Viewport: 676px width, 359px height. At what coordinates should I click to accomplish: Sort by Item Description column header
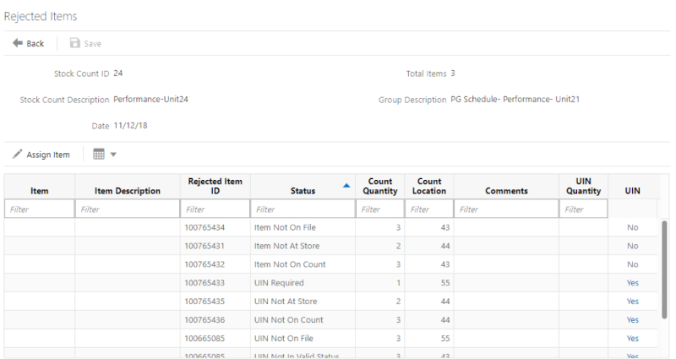[x=128, y=191]
